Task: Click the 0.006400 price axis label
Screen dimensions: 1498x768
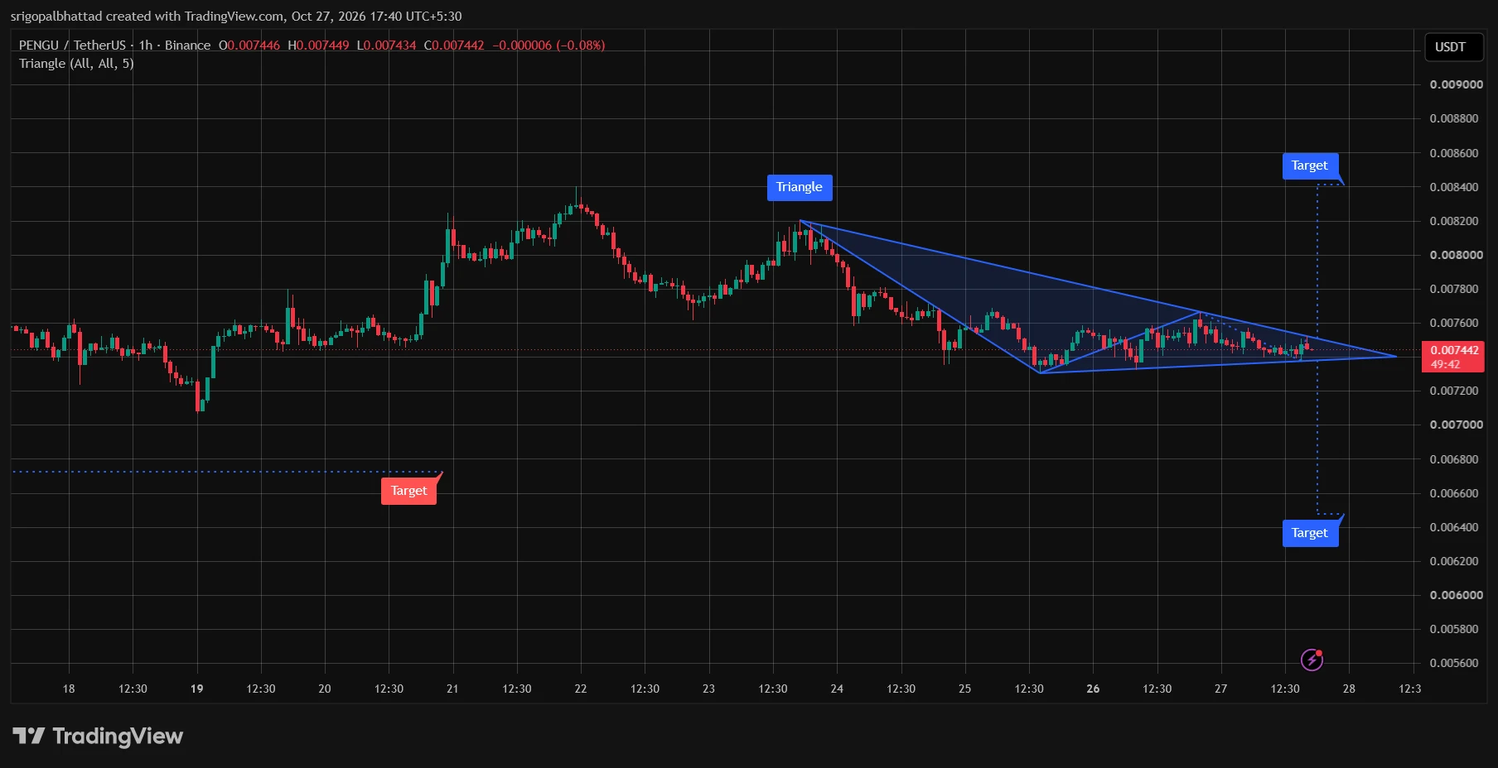Action: 1456,527
